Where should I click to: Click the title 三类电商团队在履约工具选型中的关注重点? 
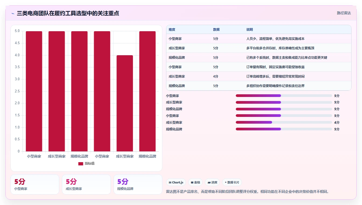pos(68,13)
